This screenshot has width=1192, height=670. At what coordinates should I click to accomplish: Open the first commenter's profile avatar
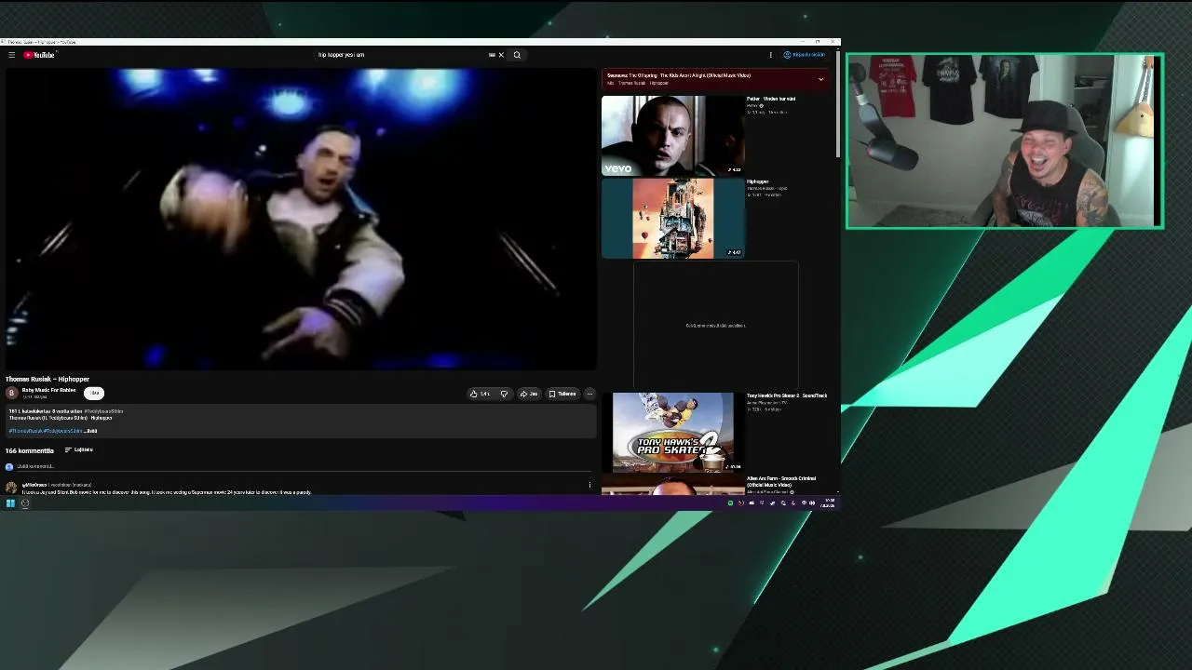tap(11, 487)
